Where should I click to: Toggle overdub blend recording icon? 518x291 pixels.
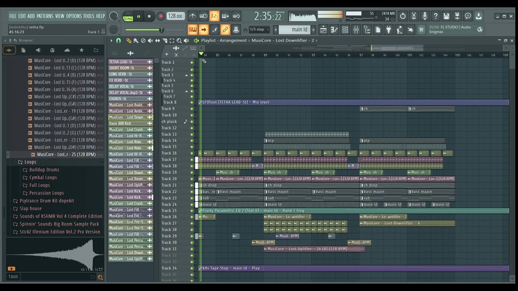click(225, 16)
